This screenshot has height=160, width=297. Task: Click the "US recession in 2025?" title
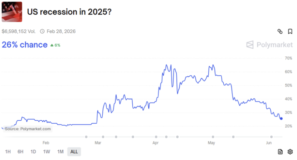(x=70, y=12)
